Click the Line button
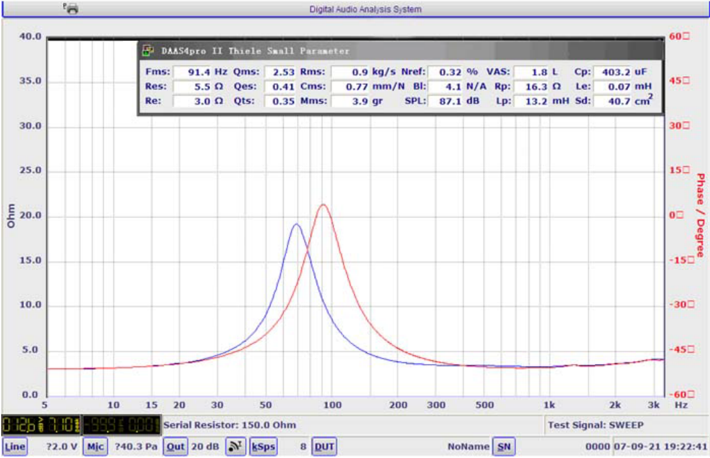 (15, 447)
